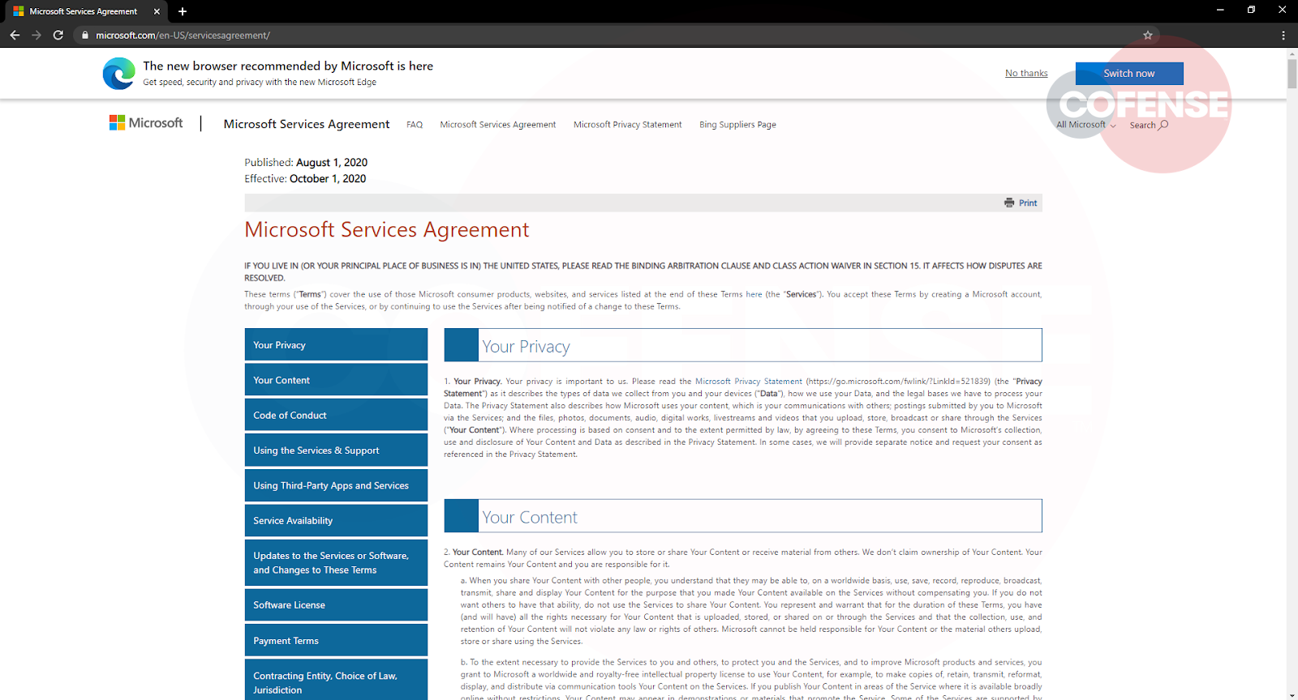1298x700 pixels.
Task: Go to Service Availability section
Action: point(336,520)
